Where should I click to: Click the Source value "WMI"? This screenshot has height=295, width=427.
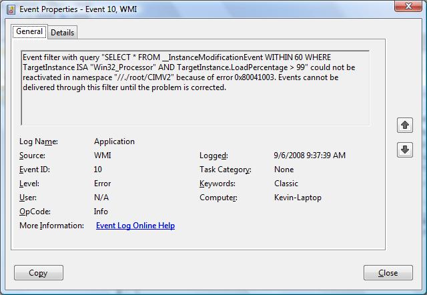coord(102,156)
